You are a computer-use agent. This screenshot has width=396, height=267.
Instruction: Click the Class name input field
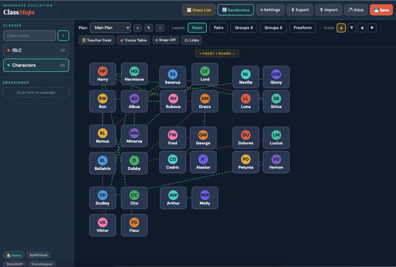[x=29, y=36]
